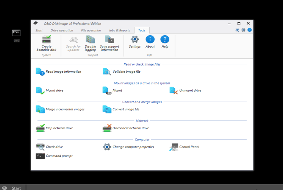Click the Control Panel label
Screen dimensions: 283x190
(189, 147)
